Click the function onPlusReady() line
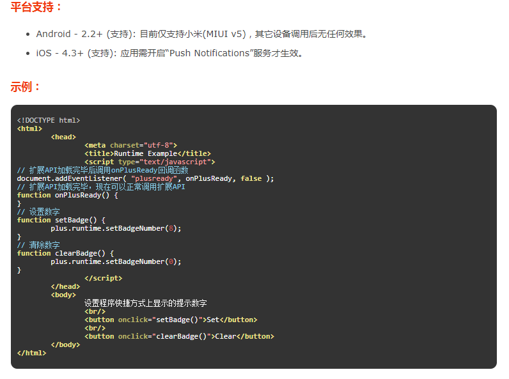 pos(68,195)
